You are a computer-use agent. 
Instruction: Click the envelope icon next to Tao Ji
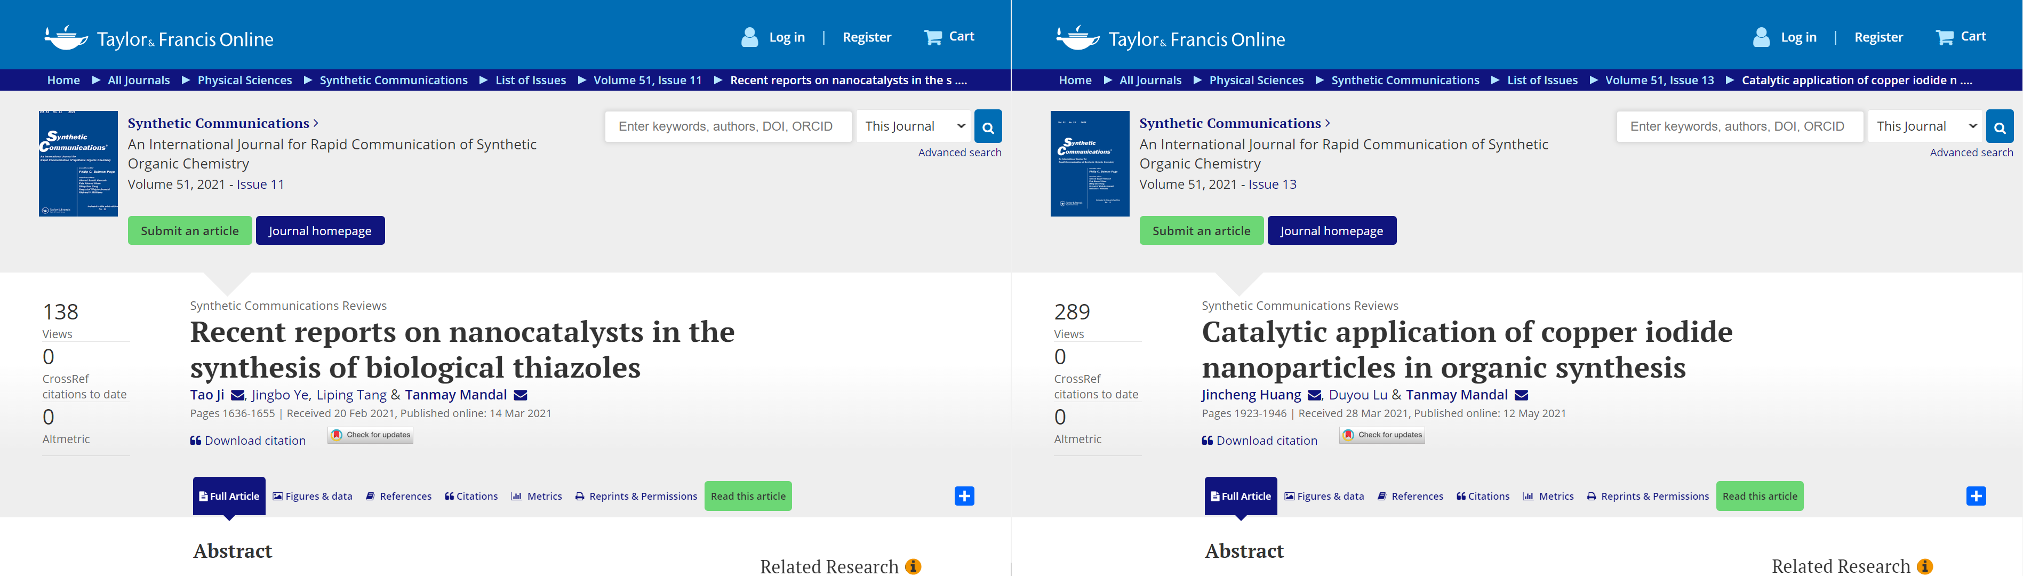pos(237,395)
